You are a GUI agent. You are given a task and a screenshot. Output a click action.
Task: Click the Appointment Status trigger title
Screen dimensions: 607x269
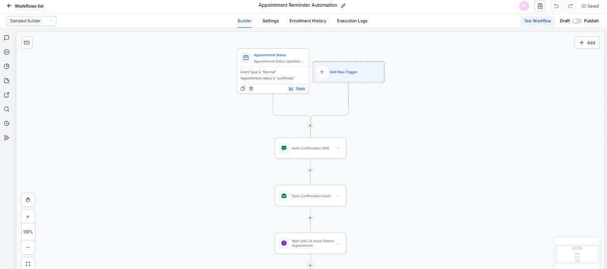pos(270,55)
